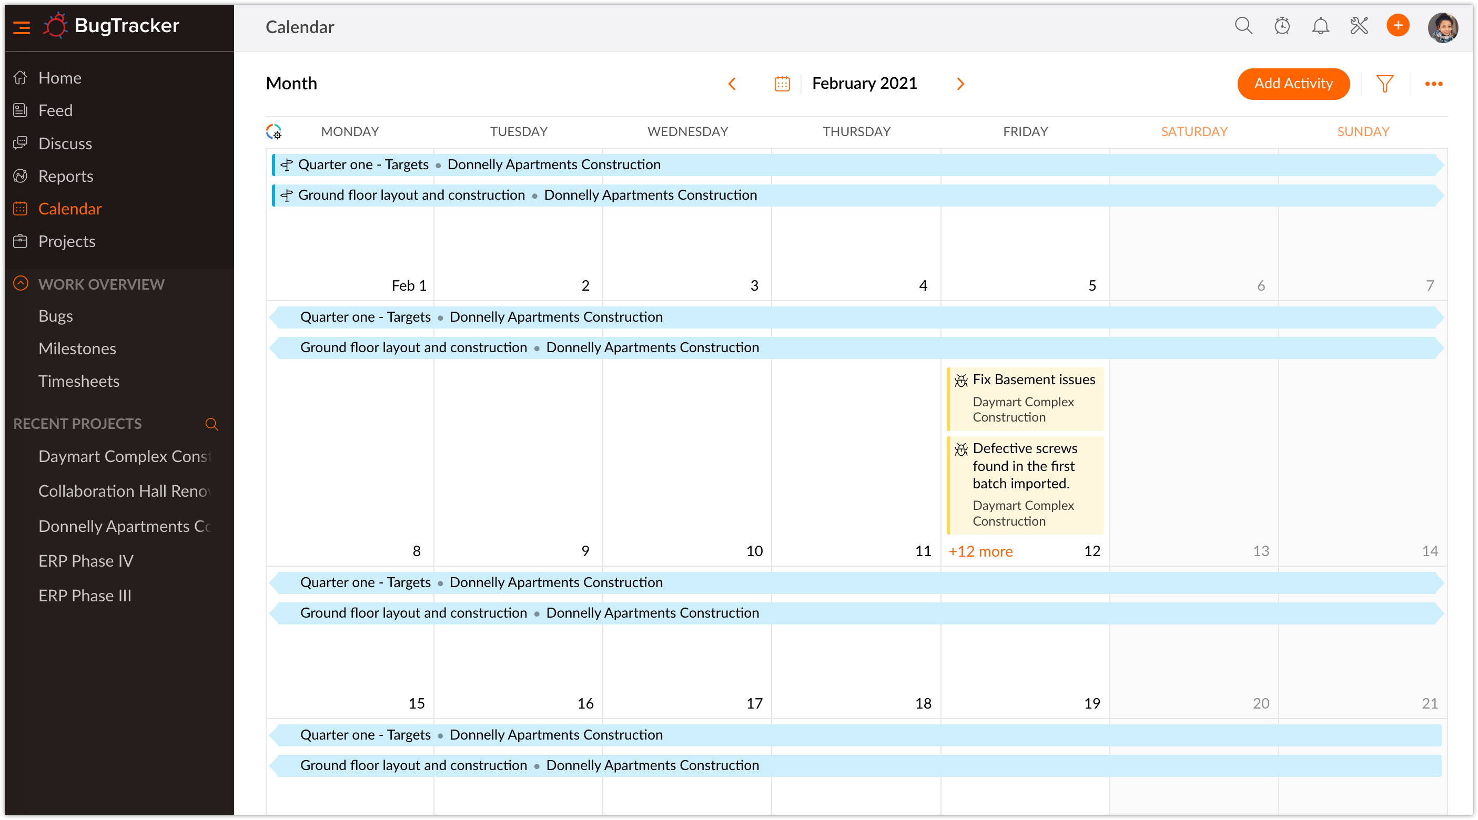
Task: Click the orange plus quick-add icon
Action: [x=1398, y=26]
